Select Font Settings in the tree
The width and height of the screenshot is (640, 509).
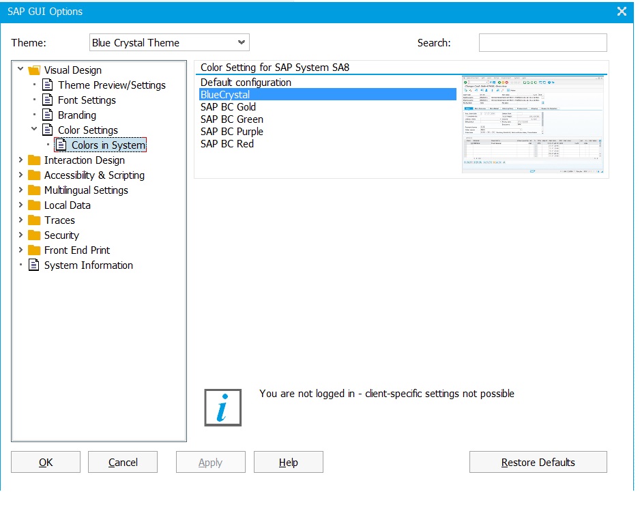[87, 100]
